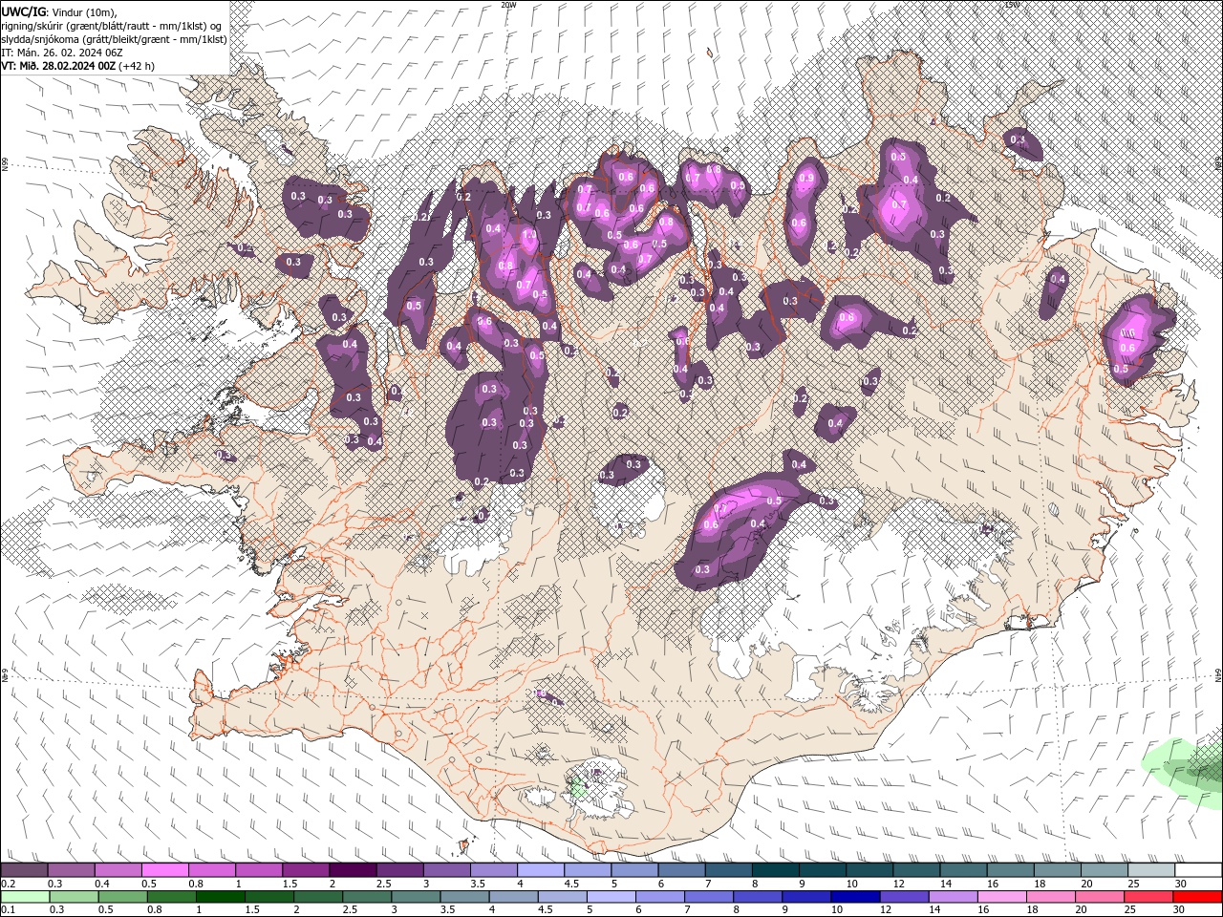The height and width of the screenshot is (917, 1223).
Task: Click lower legend swatch between 25 and 30
Action: 1149,897
